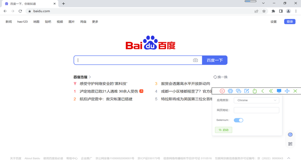Click the double left chevron icon
Image resolution: width=301 pixels, height=162 pixels.
tap(271, 91)
